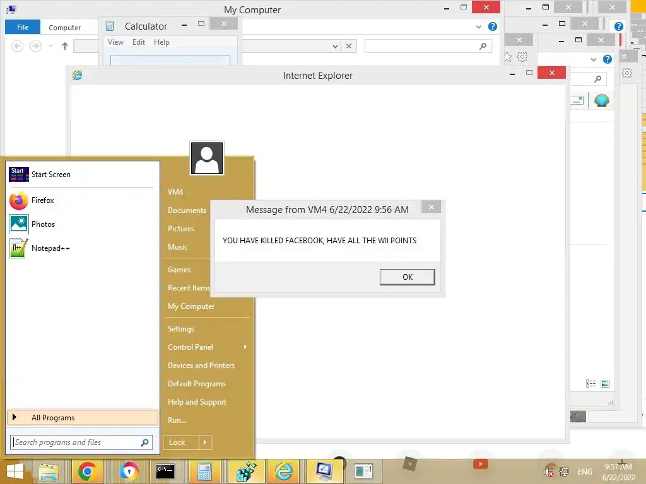Image resolution: width=646 pixels, height=484 pixels.
Task: Click the ENG language indicator
Action: tap(585, 471)
